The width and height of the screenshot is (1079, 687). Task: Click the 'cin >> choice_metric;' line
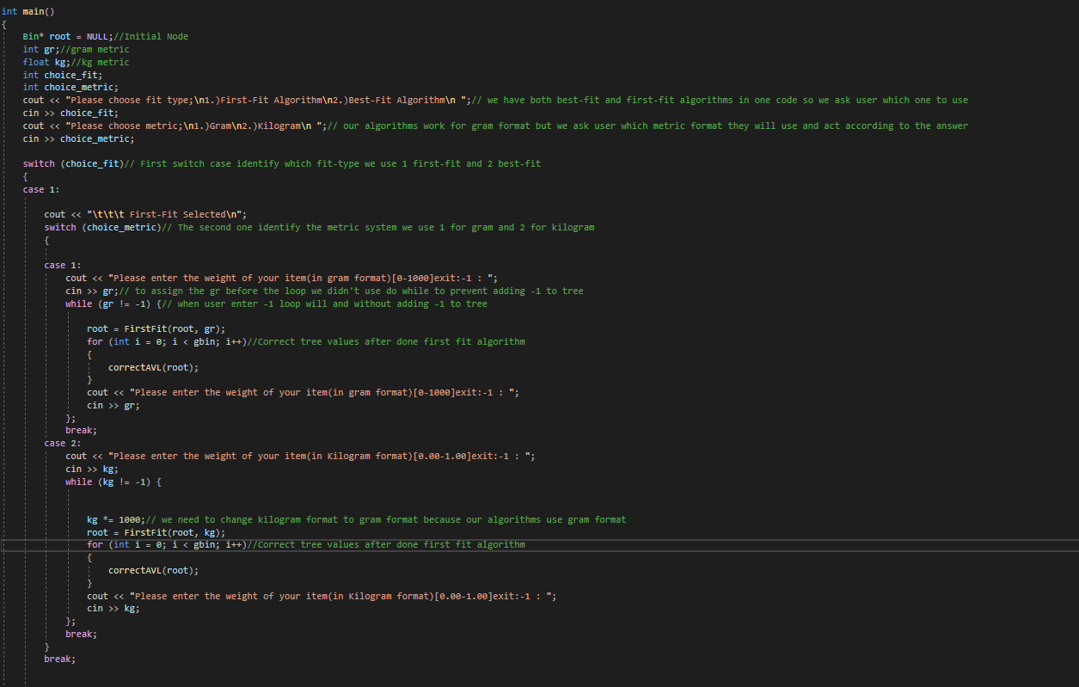[x=79, y=138]
